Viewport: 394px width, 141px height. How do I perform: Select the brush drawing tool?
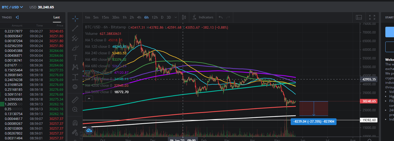[x=75, y=48]
